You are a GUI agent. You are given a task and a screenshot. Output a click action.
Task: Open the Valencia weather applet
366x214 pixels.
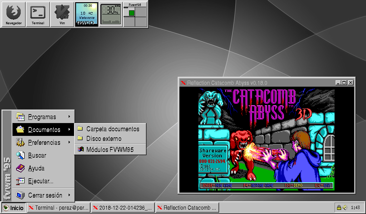86,14
